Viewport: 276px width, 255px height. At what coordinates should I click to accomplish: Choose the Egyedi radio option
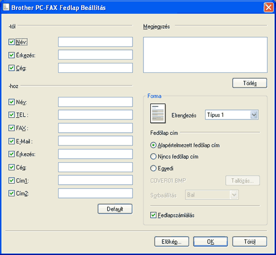tap(153, 168)
